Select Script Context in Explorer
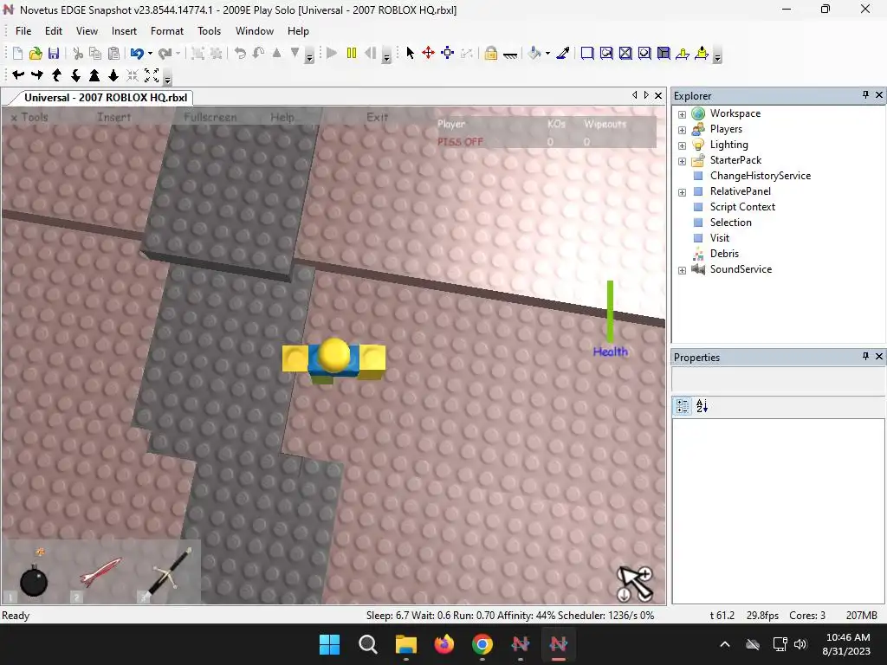 pos(742,207)
